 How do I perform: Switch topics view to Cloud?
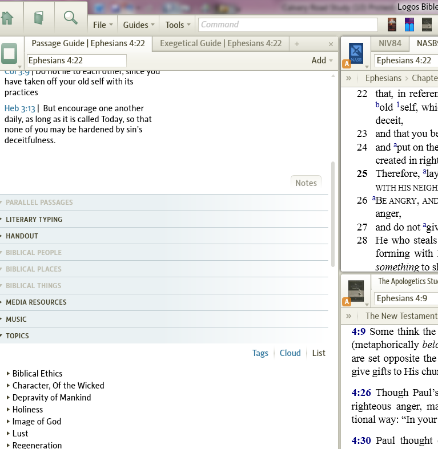pos(290,353)
